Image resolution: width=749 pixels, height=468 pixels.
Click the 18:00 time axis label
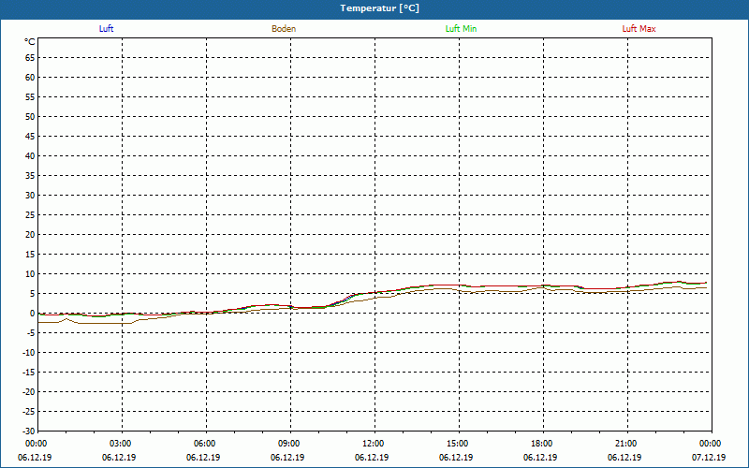[x=542, y=444]
